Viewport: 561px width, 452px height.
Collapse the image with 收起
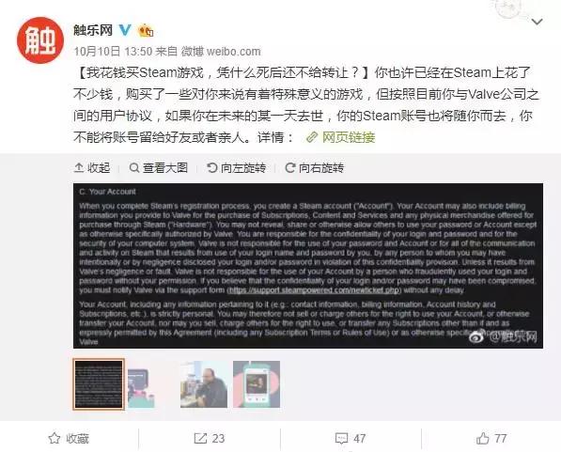(92, 167)
